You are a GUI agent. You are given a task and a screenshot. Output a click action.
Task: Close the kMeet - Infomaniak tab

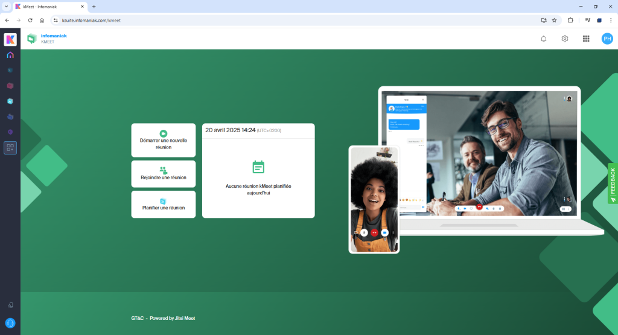pyautogui.click(x=82, y=6)
